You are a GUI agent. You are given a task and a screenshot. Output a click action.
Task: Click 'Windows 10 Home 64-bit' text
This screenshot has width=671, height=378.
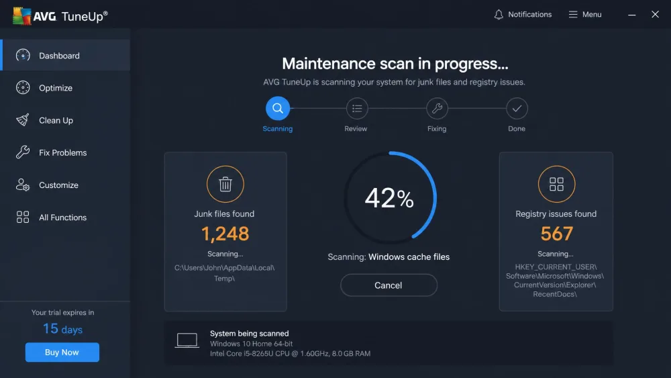[251, 343]
